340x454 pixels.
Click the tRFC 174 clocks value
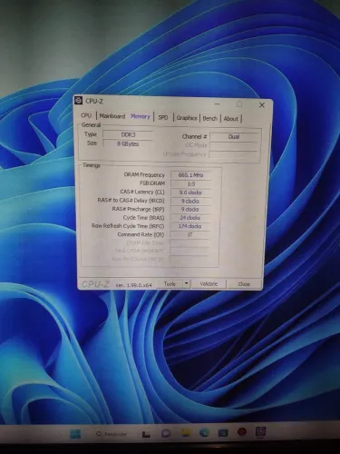click(x=190, y=226)
